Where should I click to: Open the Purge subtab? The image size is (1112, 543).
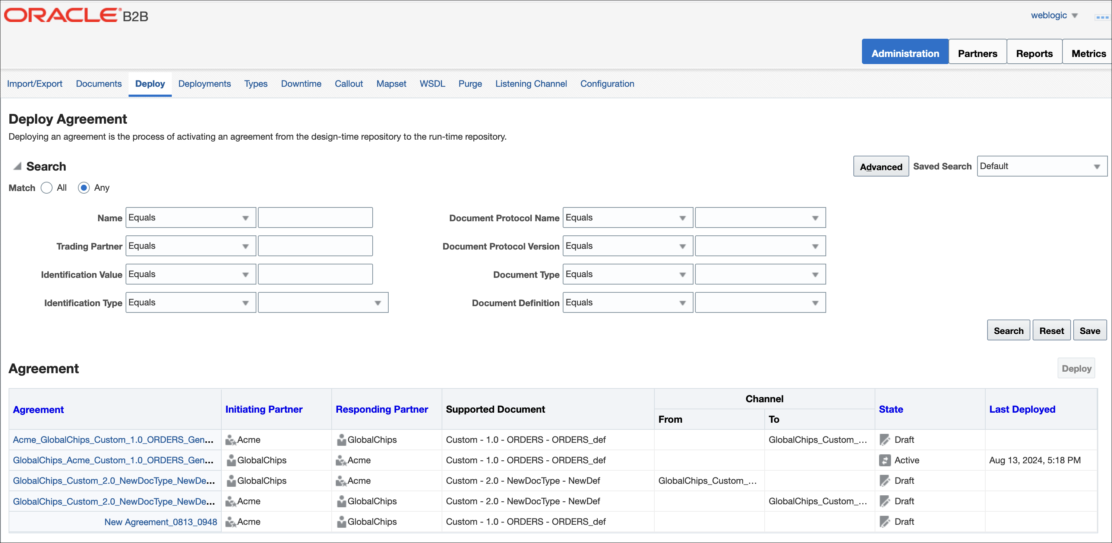point(470,84)
